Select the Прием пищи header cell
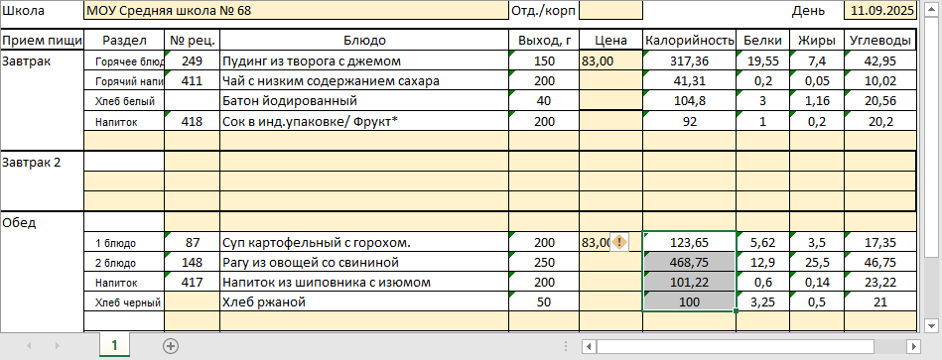 42,41
